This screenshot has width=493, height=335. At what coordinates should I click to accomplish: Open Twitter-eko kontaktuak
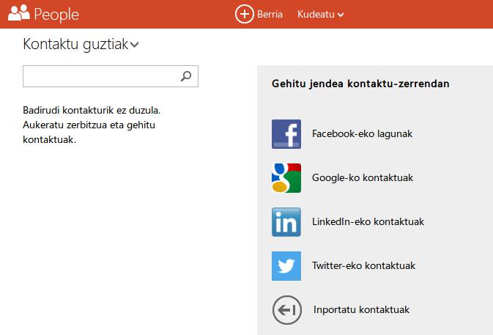[363, 266]
